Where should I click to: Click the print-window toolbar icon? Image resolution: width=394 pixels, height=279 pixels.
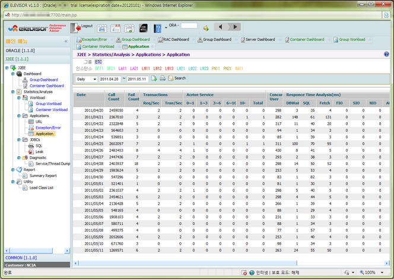click(x=102, y=28)
